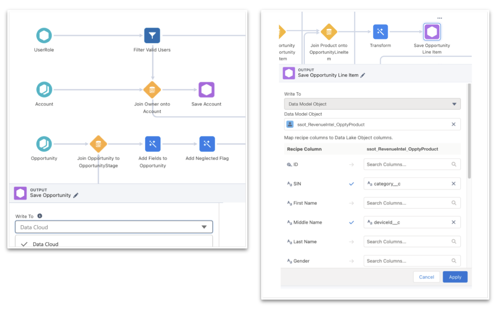
Task: Open the Data Cloud Write To dropdown
Action: tap(114, 227)
